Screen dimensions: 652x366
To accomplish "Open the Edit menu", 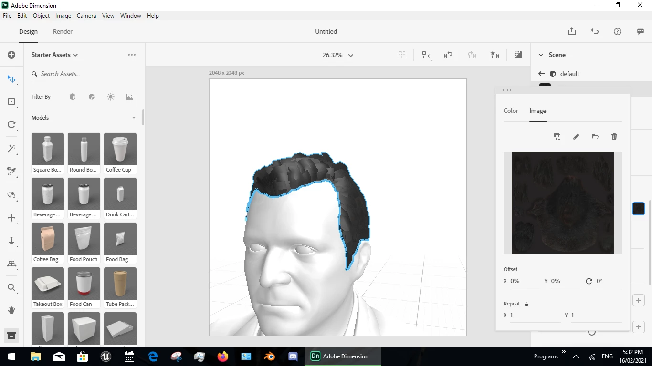I will [x=22, y=16].
